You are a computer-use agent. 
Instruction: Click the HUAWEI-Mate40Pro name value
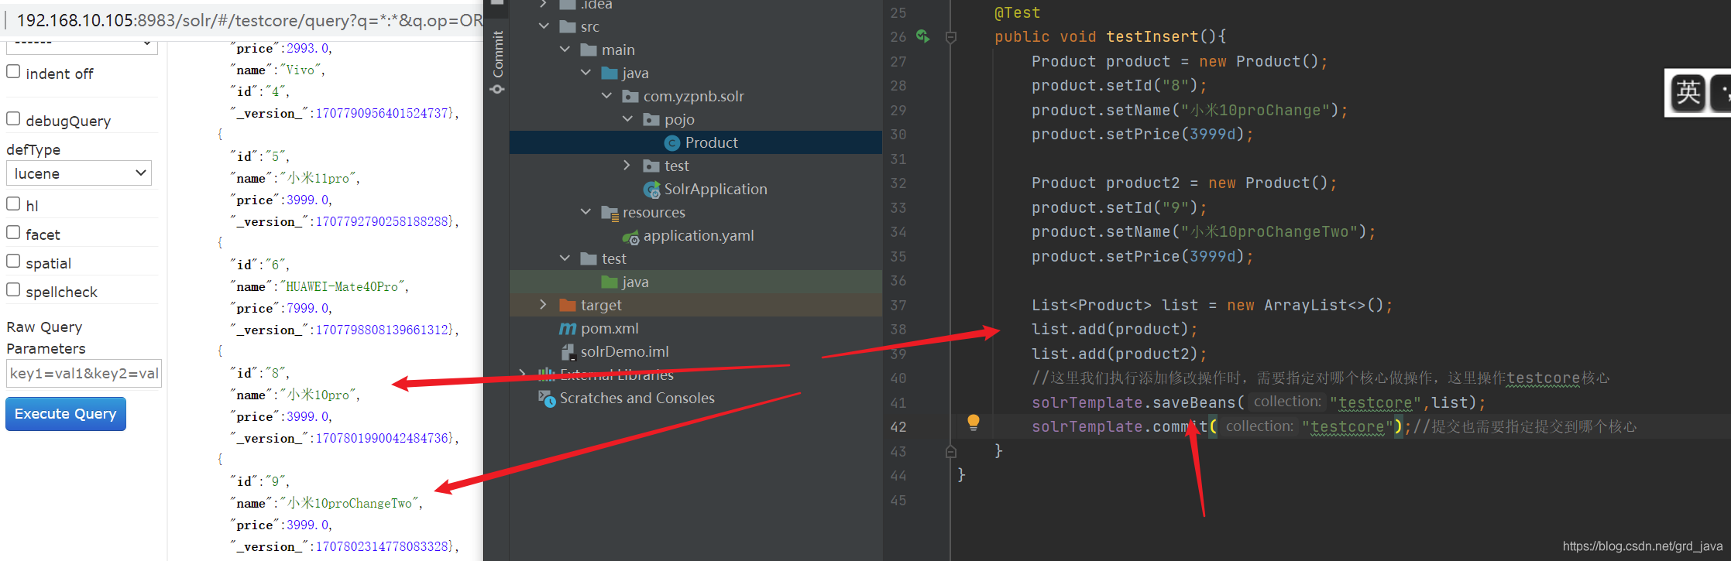coord(342,286)
